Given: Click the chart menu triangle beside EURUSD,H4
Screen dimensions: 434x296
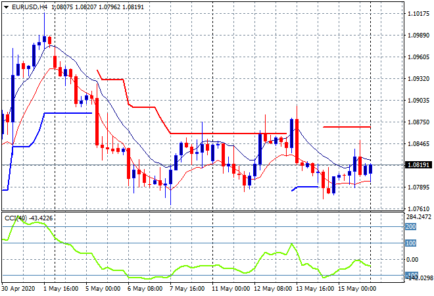Looking at the screenshot, I should pyautogui.click(x=6, y=7).
